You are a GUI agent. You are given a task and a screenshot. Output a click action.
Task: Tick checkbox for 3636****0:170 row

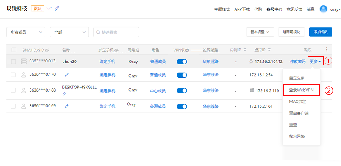13,75
